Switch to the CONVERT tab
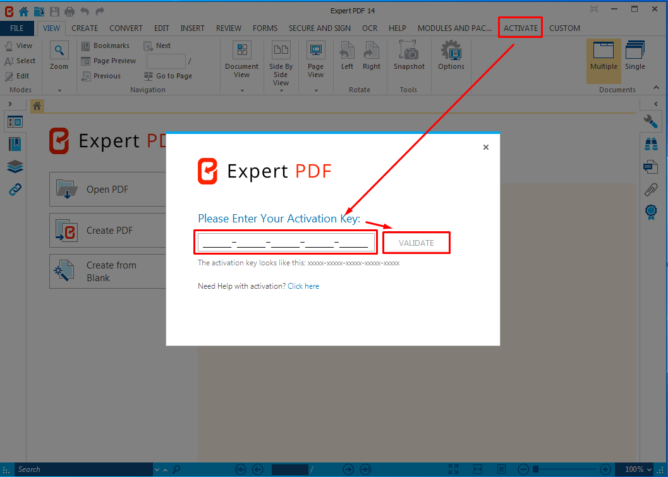This screenshot has width=668, height=477. tap(126, 28)
